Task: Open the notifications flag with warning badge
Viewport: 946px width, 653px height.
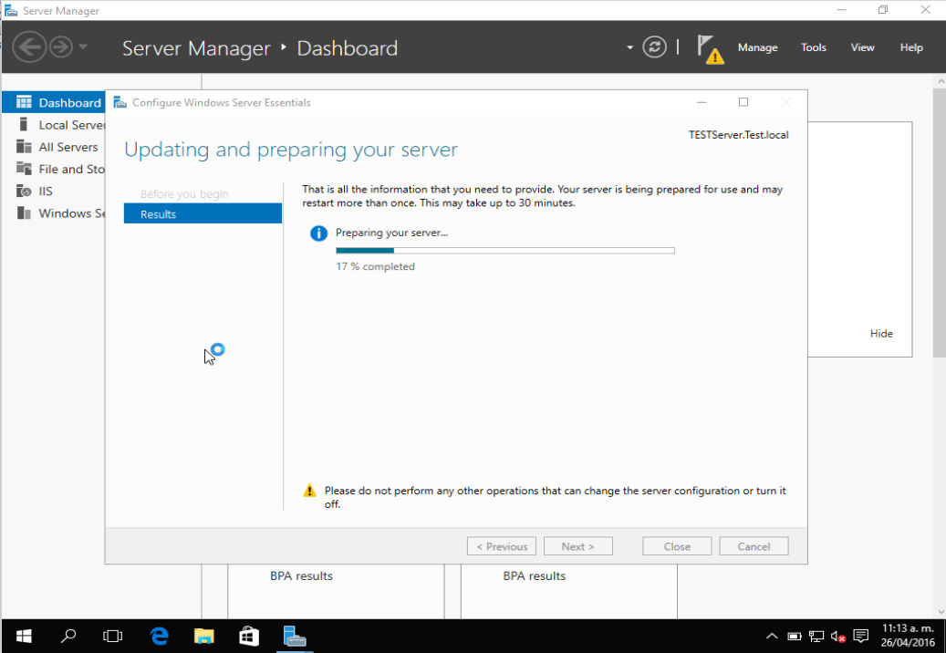Action: (x=709, y=47)
